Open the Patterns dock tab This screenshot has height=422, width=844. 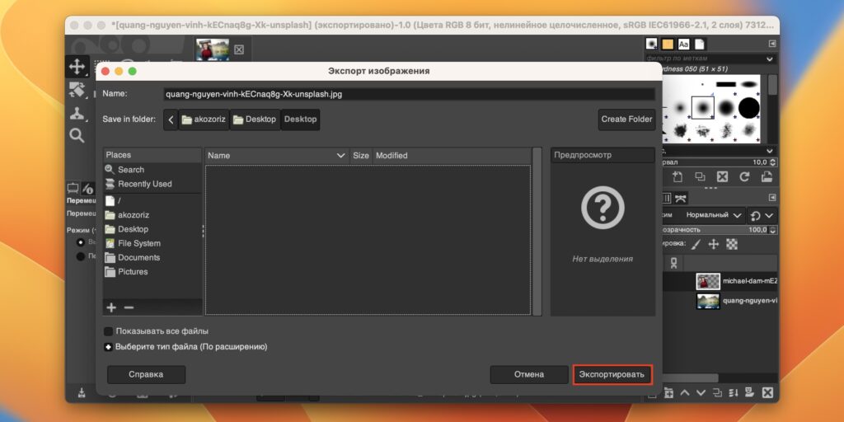[x=668, y=44]
